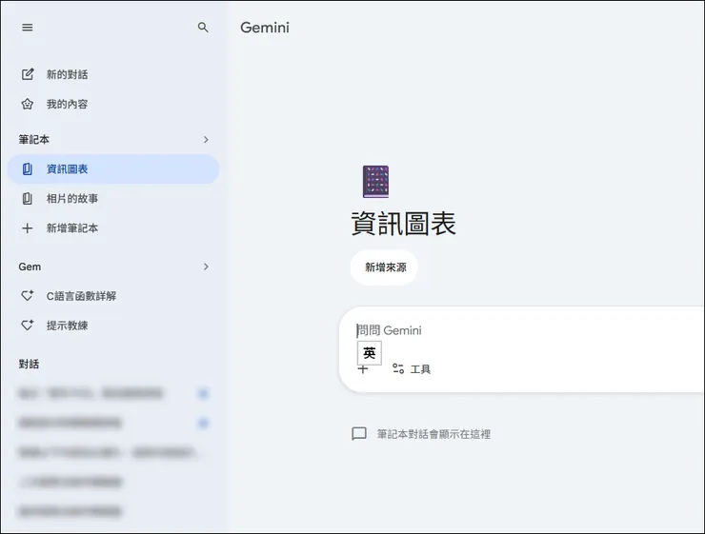Open the second blurred conversation entry
This screenshot has height=534, width=705.
[x=70, y=423]
